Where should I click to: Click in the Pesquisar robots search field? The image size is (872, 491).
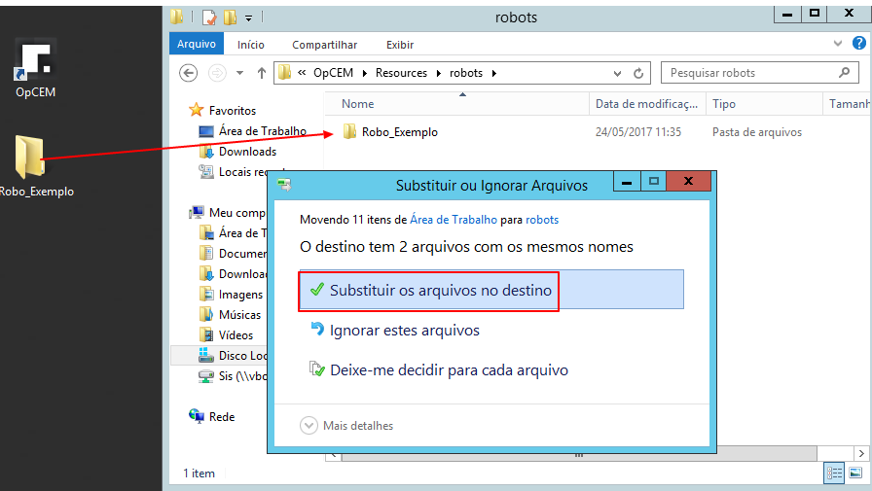click(749, 73)
